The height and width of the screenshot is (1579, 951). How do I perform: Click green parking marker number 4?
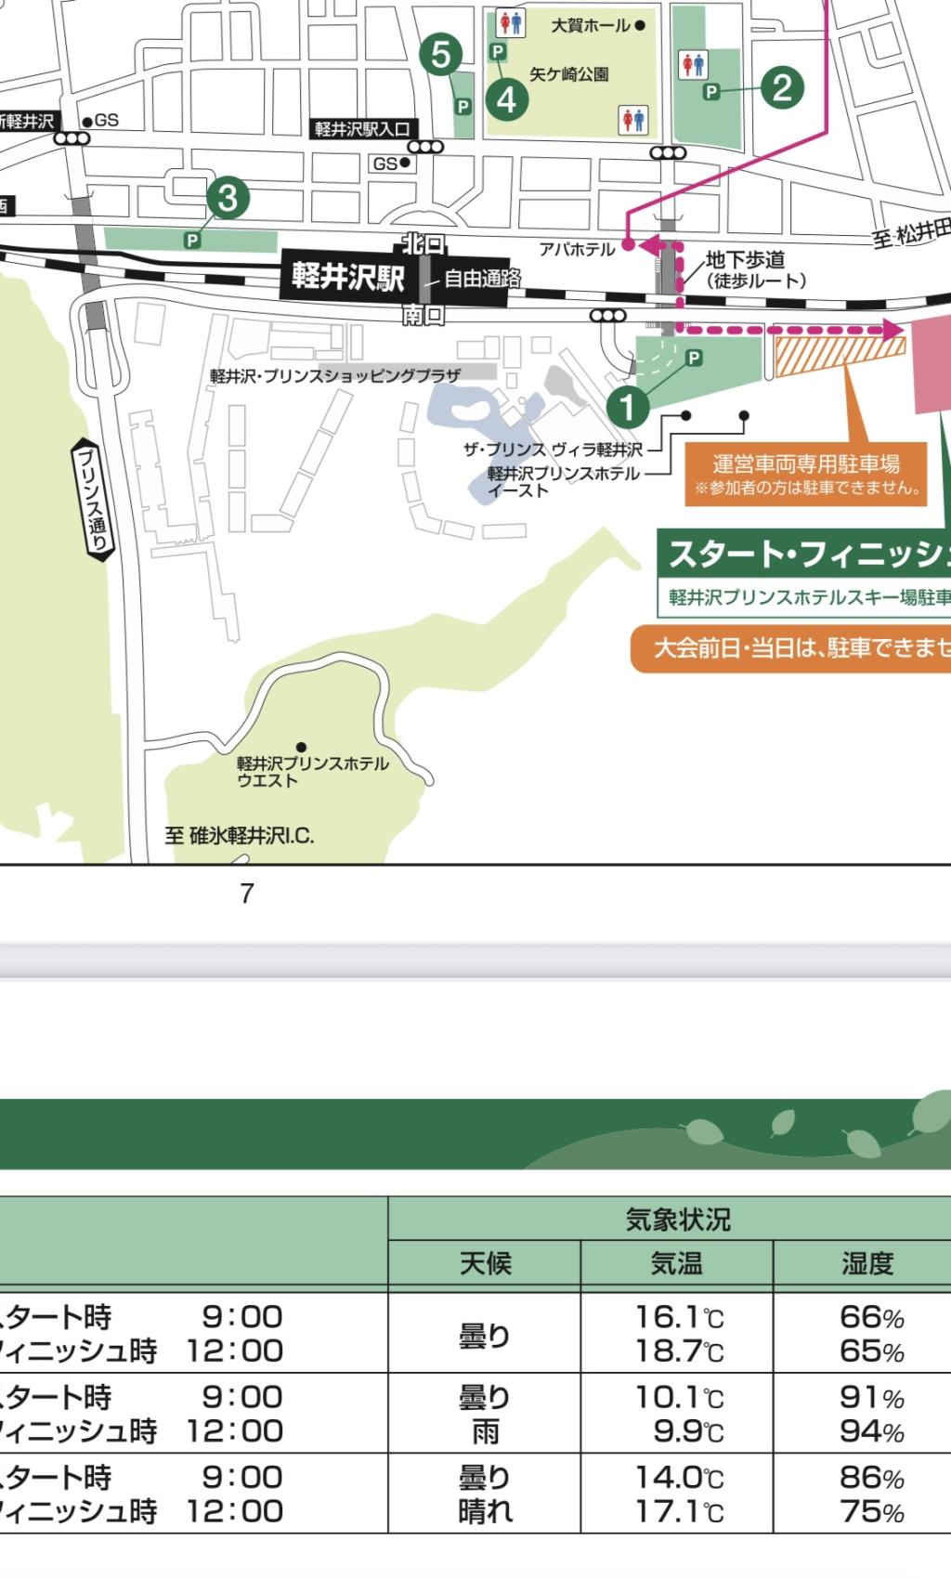(506, 98)
